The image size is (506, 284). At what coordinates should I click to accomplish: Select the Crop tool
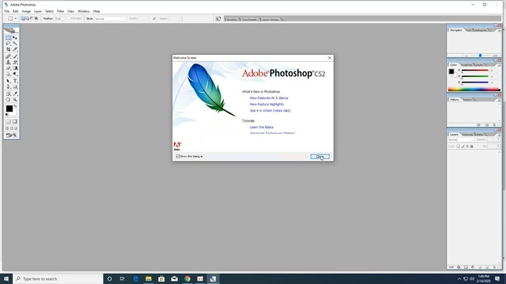pos(8,49)
